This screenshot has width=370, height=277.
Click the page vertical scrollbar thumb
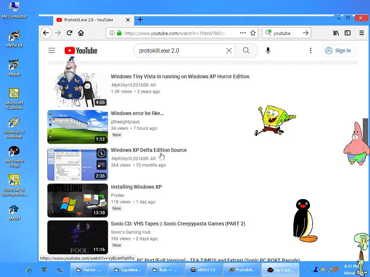pyautogui.click(x=365, y=132)
